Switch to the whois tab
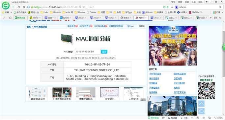This screenshot has width=225, height=120. pyautogui.click(x=156, y=18)
